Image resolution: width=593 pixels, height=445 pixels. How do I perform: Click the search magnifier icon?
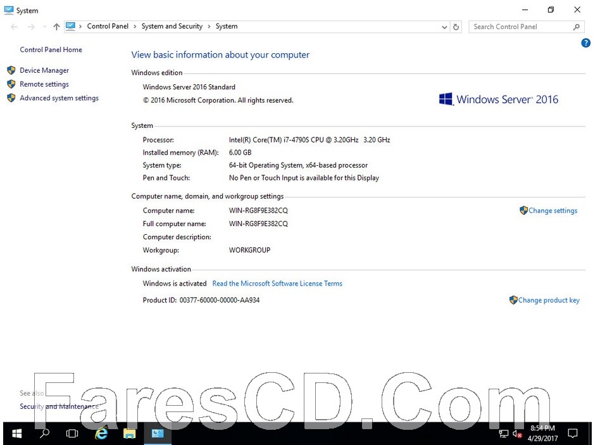(577, 27)
